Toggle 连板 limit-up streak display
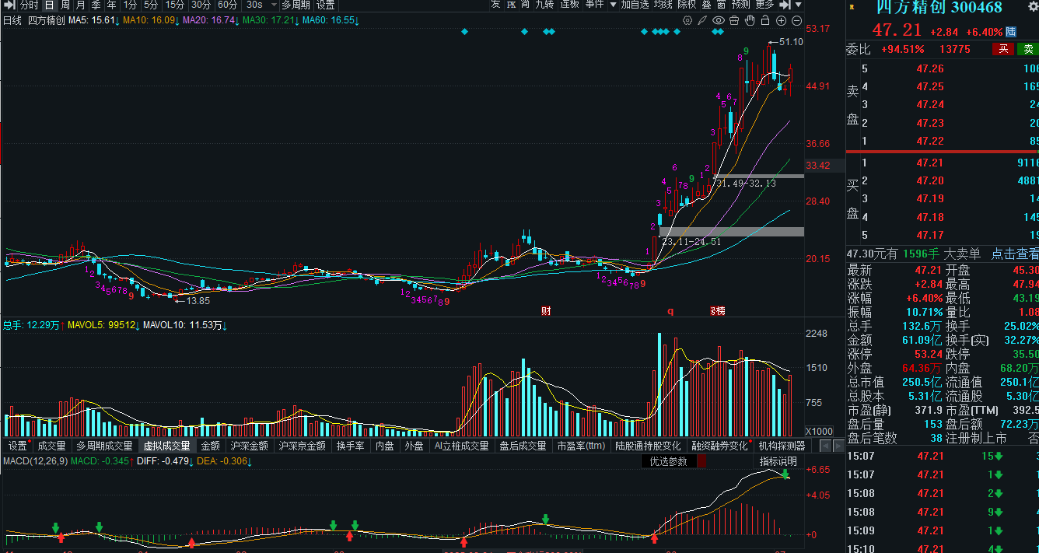 tap(570, 5)
